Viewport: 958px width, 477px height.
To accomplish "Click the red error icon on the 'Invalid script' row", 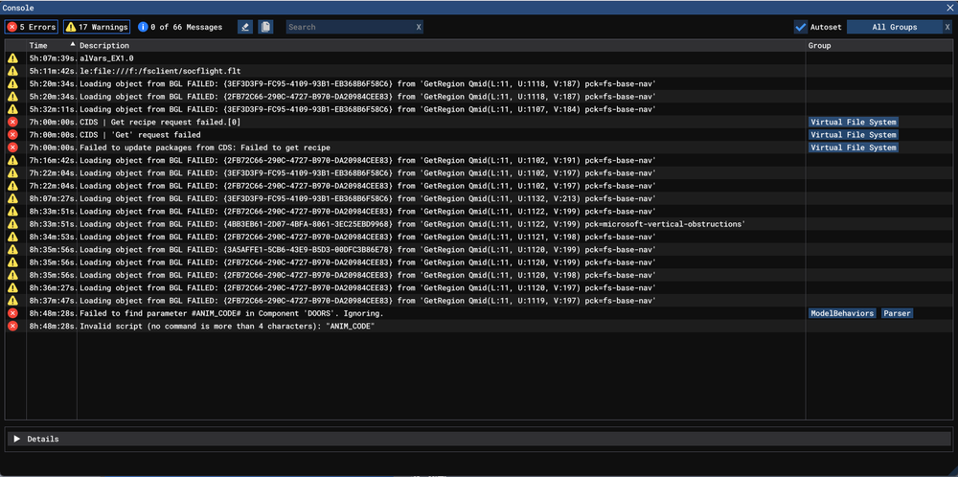I will 12,326.
